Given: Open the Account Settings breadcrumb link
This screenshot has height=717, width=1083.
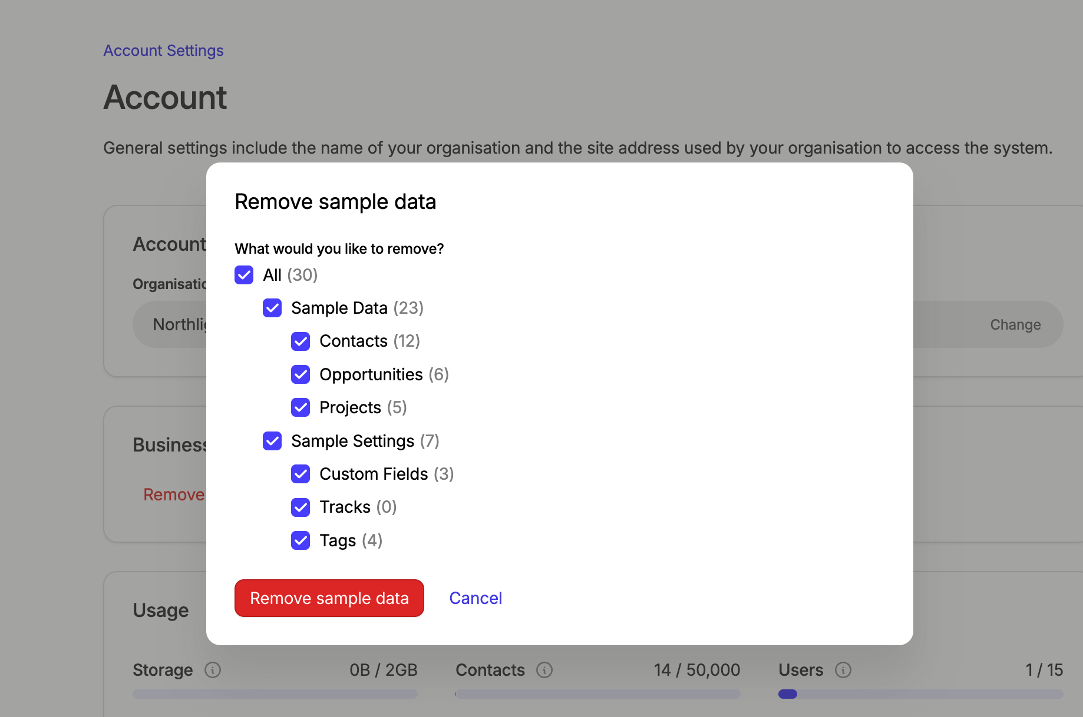Looking at the screenshot, I should (x=164, y=51).
